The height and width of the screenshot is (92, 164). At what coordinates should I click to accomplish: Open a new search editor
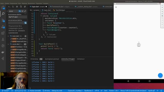tap(21, 7)
